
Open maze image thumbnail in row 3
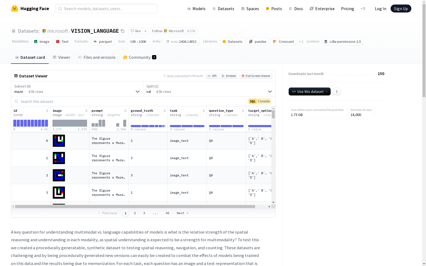[59, 193]
